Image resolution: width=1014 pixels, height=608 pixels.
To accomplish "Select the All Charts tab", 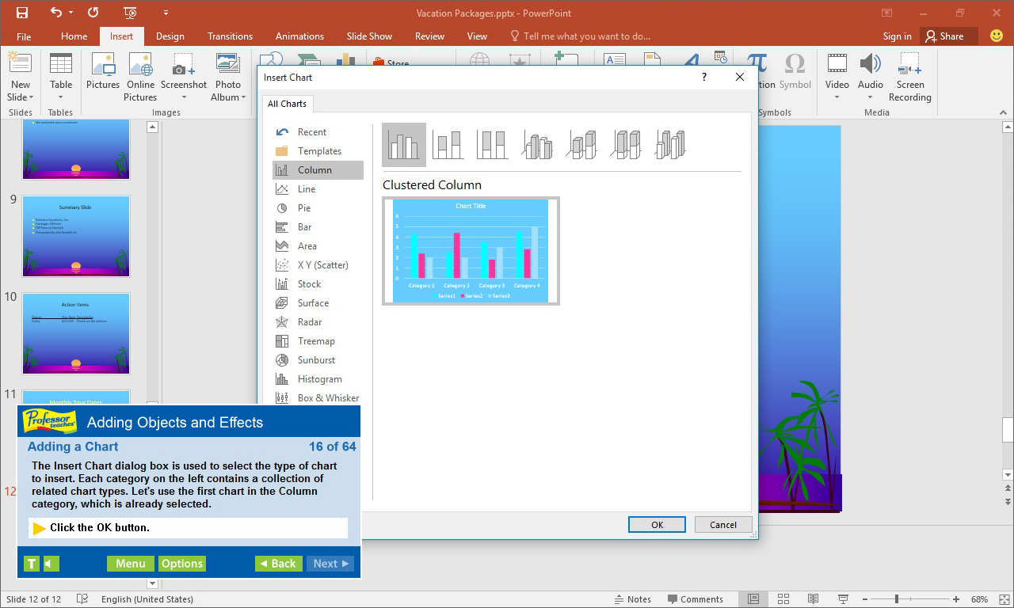I will (x=287, y=103).
